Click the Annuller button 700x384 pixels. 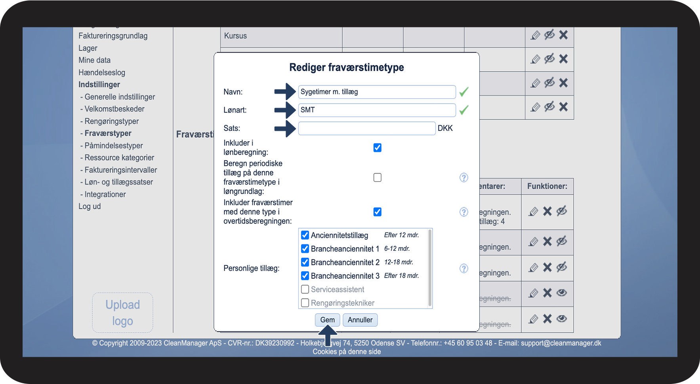click(x=360, y=320)
